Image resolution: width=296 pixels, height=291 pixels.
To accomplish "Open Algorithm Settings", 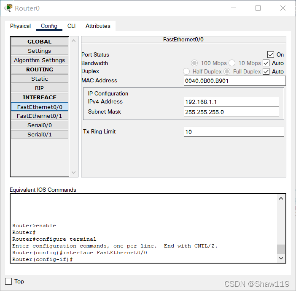I will [40, 60].
